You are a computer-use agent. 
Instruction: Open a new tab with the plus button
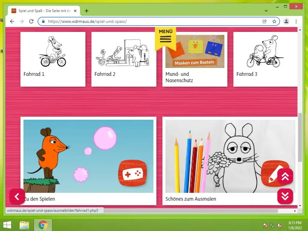click(x=87, y=11)
